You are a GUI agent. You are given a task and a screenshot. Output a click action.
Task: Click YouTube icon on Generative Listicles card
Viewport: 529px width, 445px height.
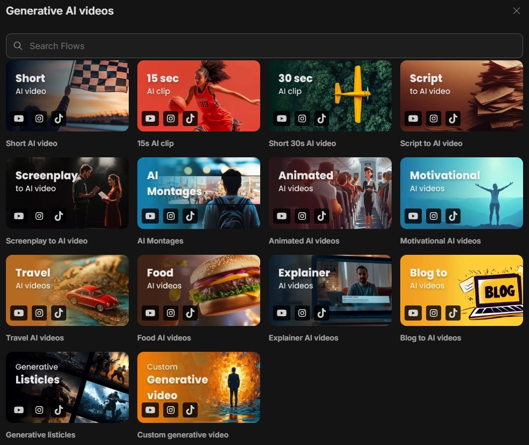pyautogui.click(x=19, y=410)
